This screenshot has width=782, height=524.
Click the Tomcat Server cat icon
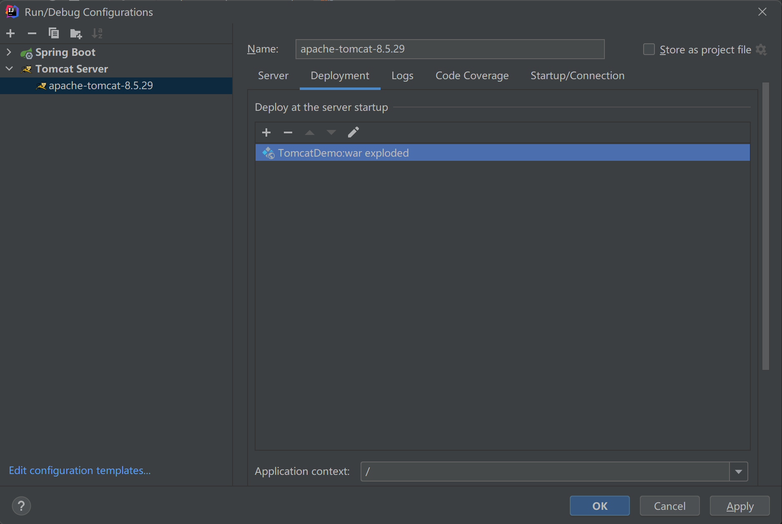click(x=26, y=69)
